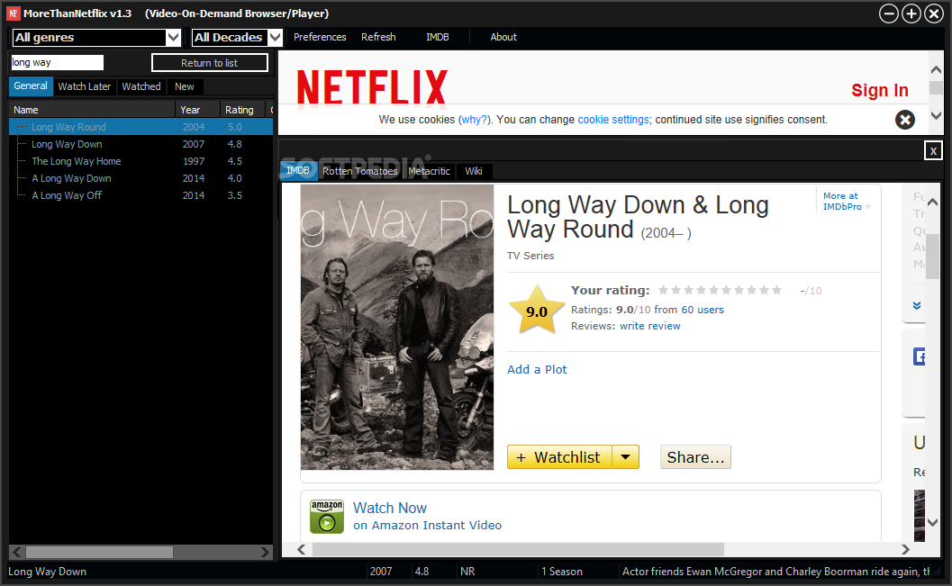
Task: Click the cookie settings link
Action: pyautogui.click(x=613, y=120)
